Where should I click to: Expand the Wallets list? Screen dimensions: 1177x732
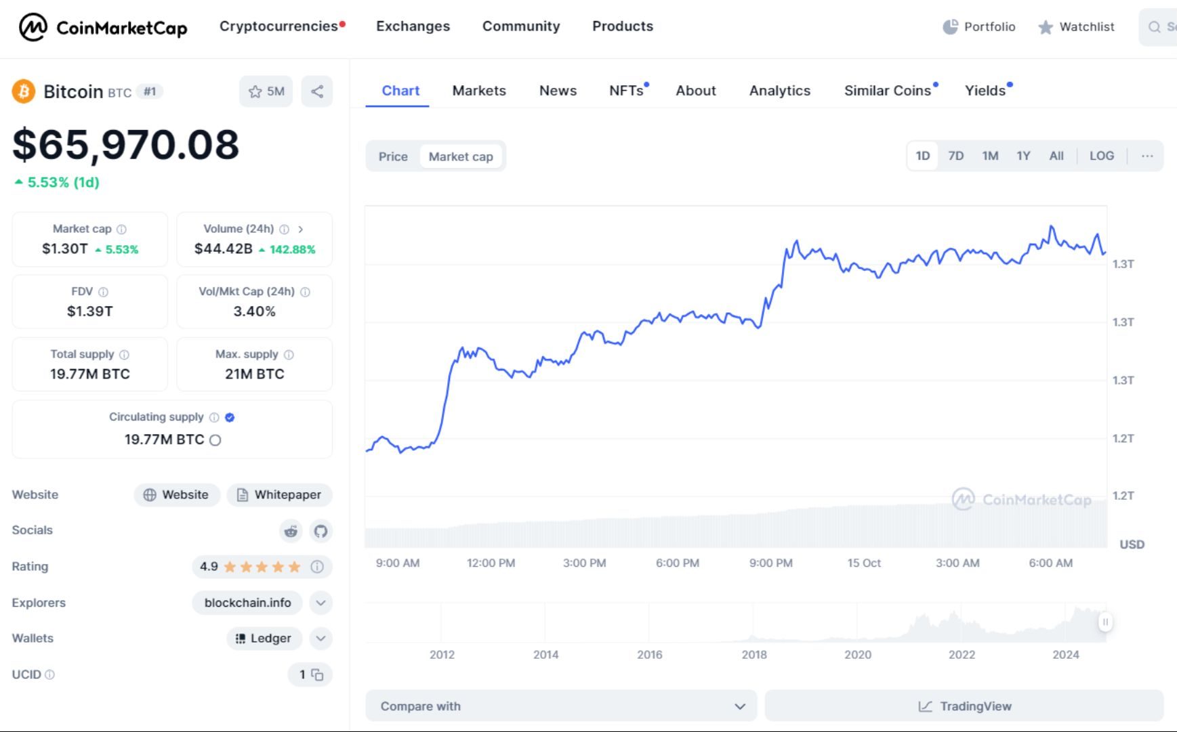click(321, 639)
